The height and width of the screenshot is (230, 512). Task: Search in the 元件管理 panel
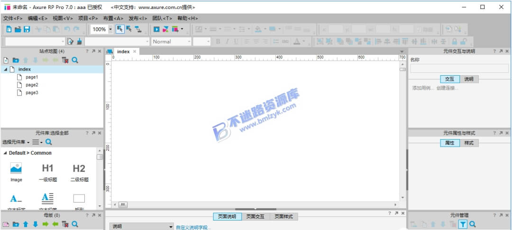point(472,224)
